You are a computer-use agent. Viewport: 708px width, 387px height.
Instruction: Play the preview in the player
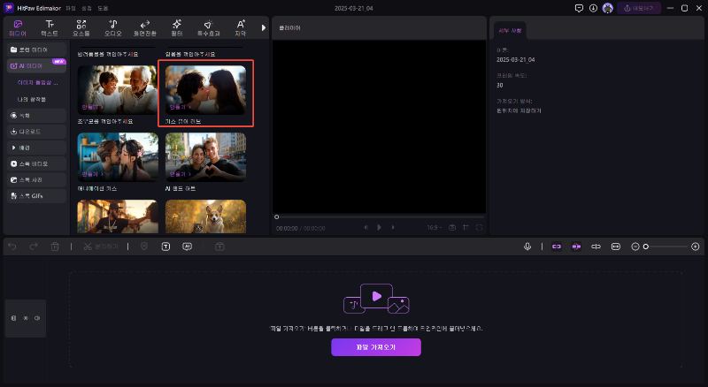(x=380, y=228)
